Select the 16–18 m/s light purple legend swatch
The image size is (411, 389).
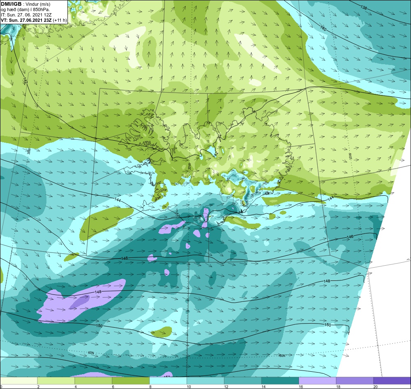pos(317,380)
